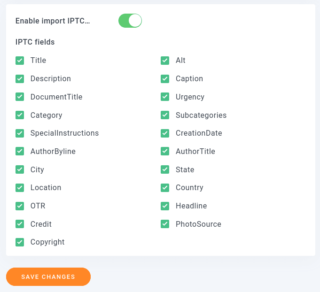Disable the Enable import IPTC toggle
This screenshot has height=292, width=320.
click(130, 21)
